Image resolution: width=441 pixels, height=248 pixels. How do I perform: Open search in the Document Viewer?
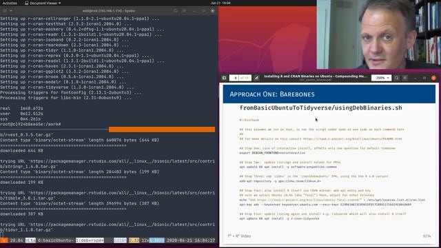[397, 78]
